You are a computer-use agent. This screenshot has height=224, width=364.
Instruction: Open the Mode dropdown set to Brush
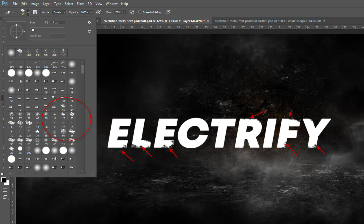tap(59, 12)
